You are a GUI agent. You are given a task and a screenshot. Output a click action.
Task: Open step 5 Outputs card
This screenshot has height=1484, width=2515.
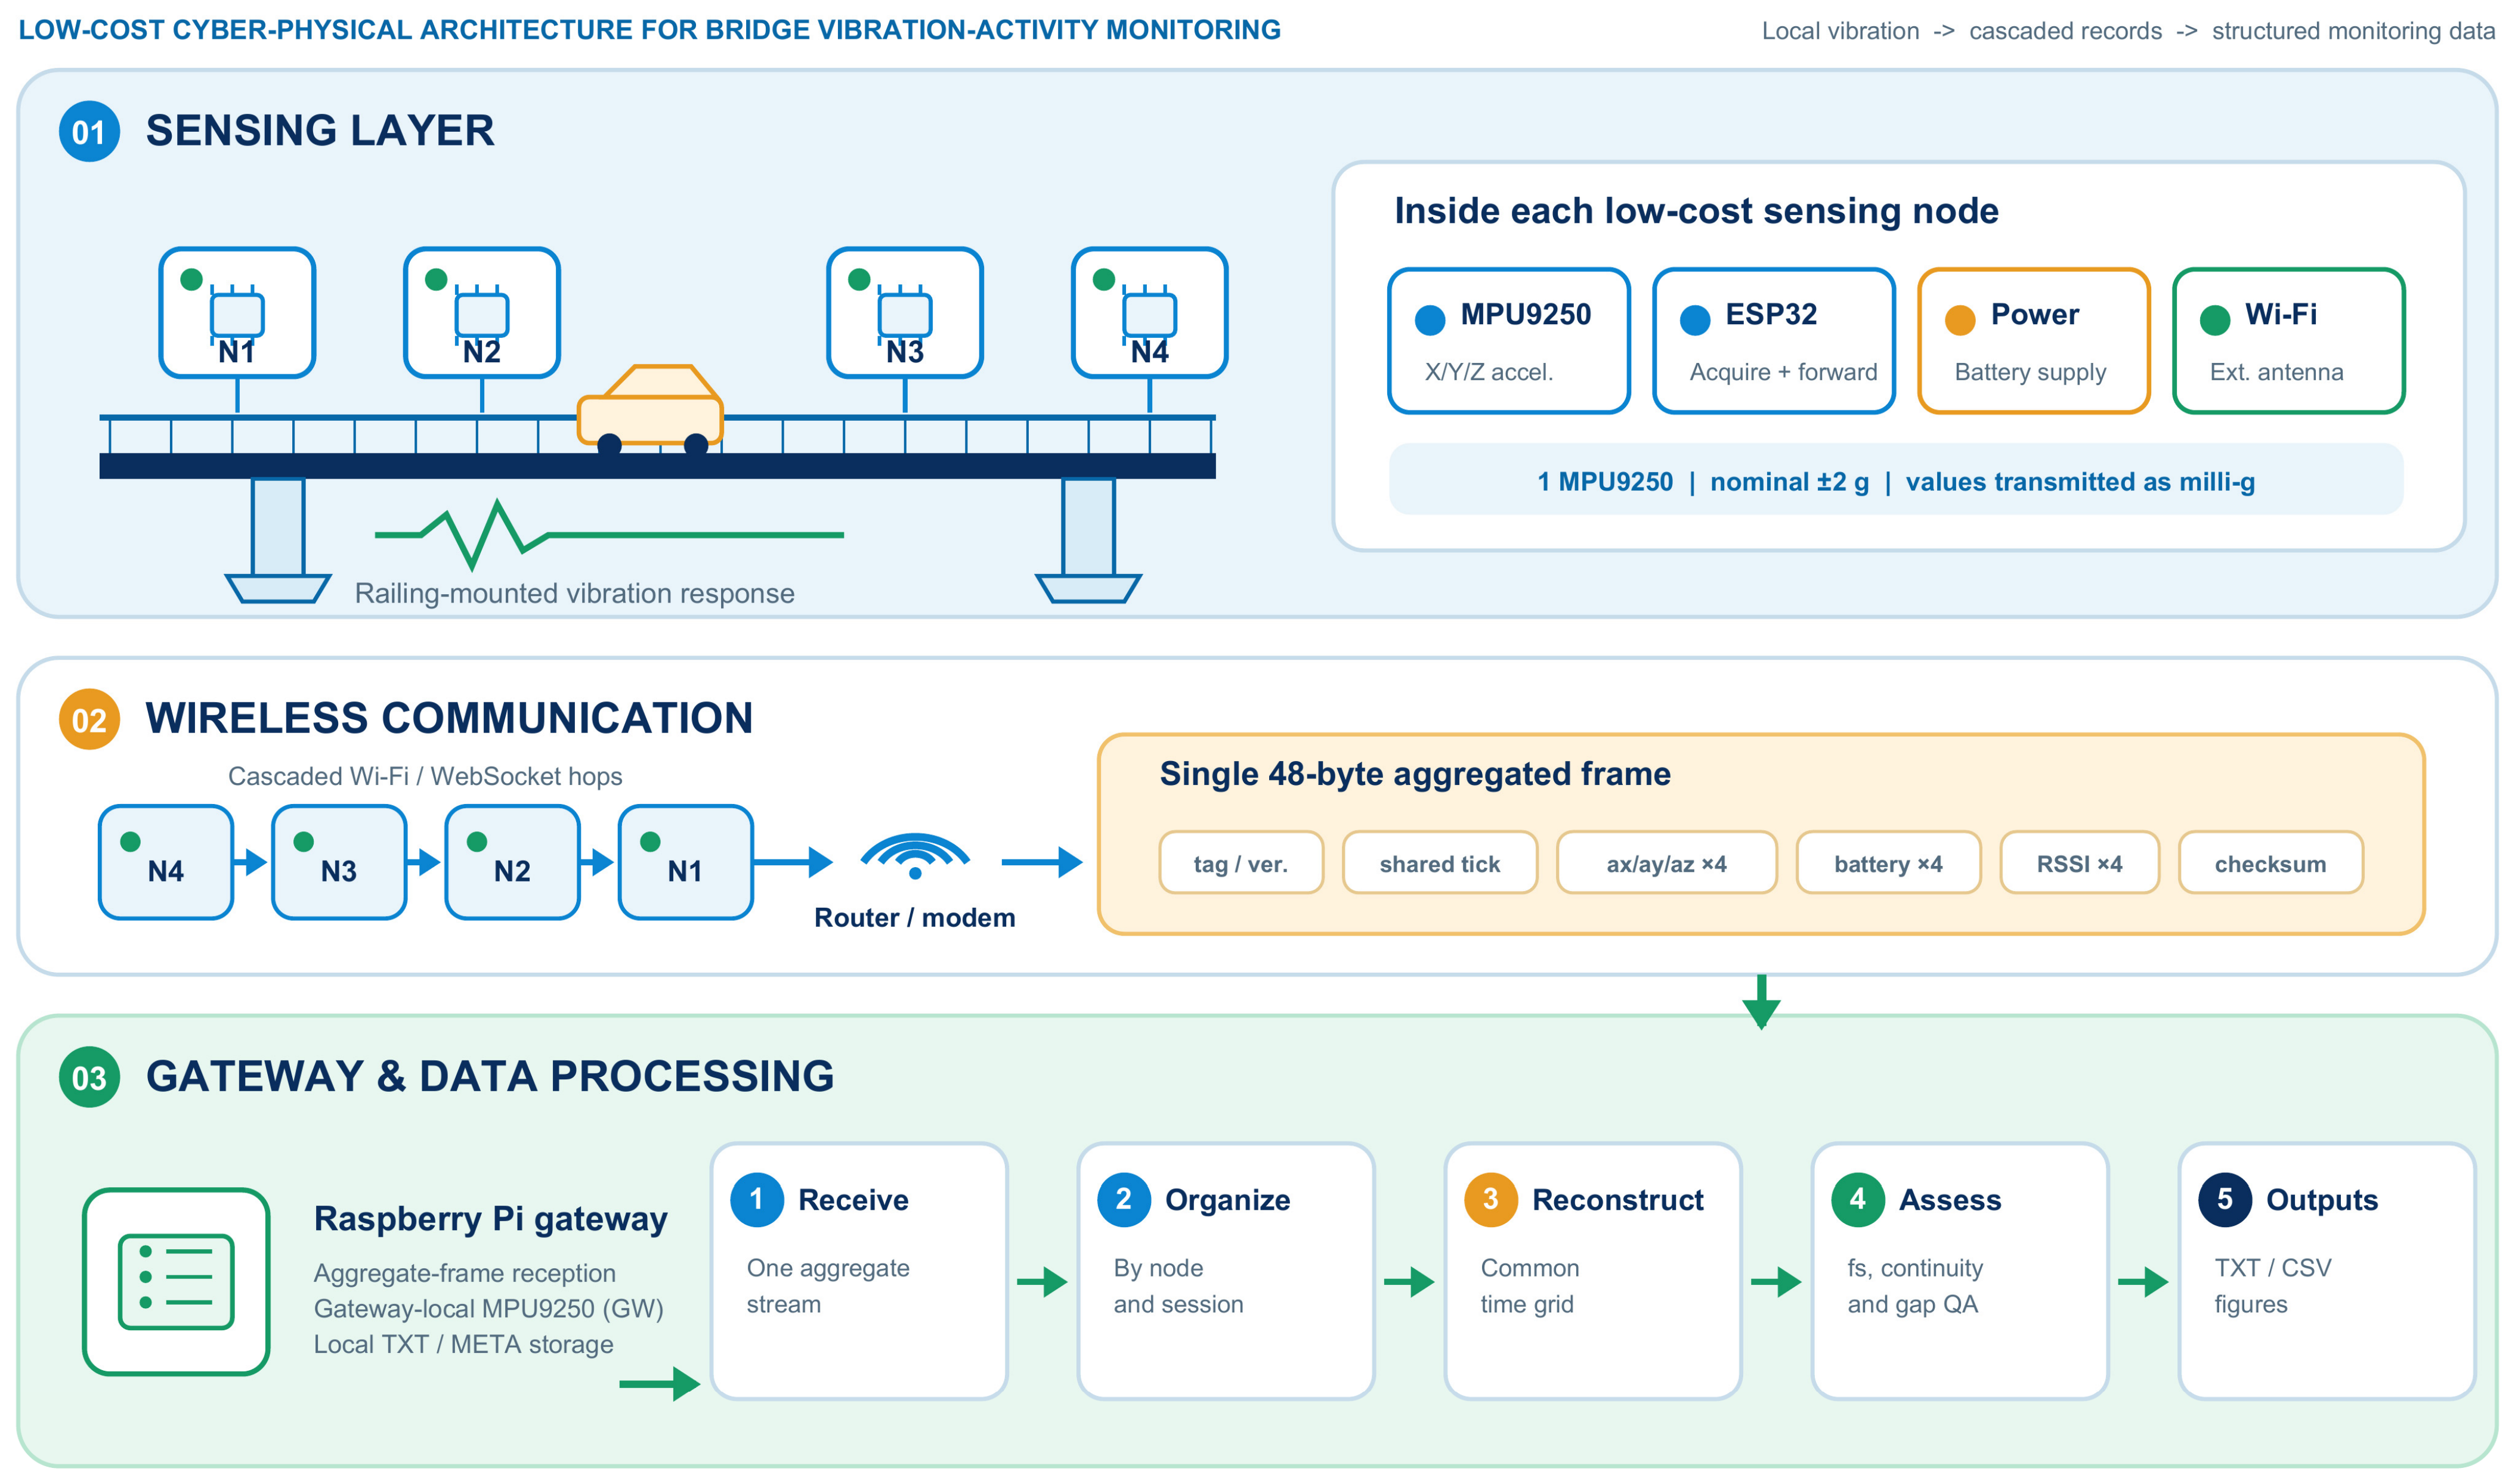click(2327, 1272)
